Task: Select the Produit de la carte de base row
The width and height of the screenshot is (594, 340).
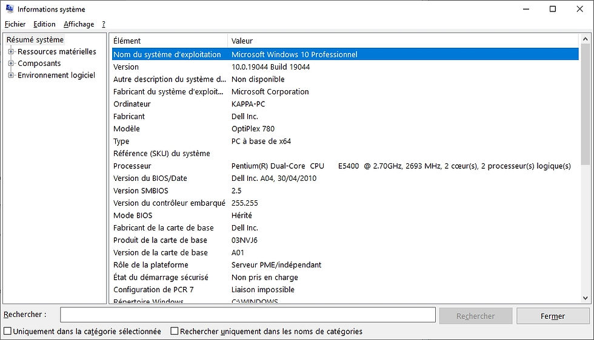Action: tap(345, 240)
